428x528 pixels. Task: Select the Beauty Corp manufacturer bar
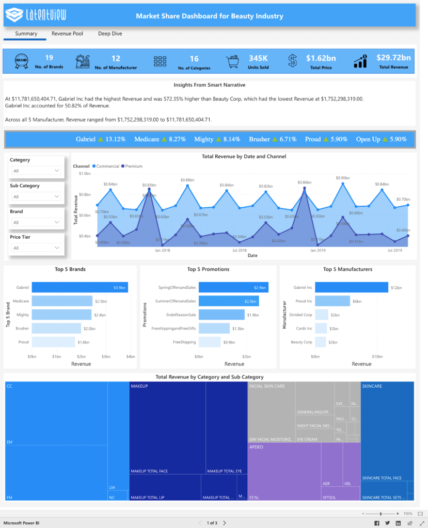coord(321,342)
